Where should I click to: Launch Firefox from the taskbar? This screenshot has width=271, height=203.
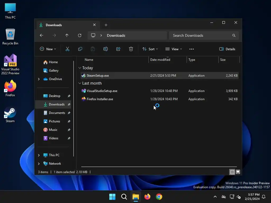click(x=147, y=197)
